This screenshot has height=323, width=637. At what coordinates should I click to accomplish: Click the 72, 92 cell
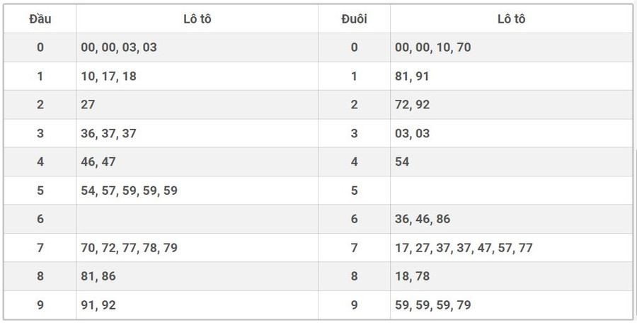click(x=412, y=105)
